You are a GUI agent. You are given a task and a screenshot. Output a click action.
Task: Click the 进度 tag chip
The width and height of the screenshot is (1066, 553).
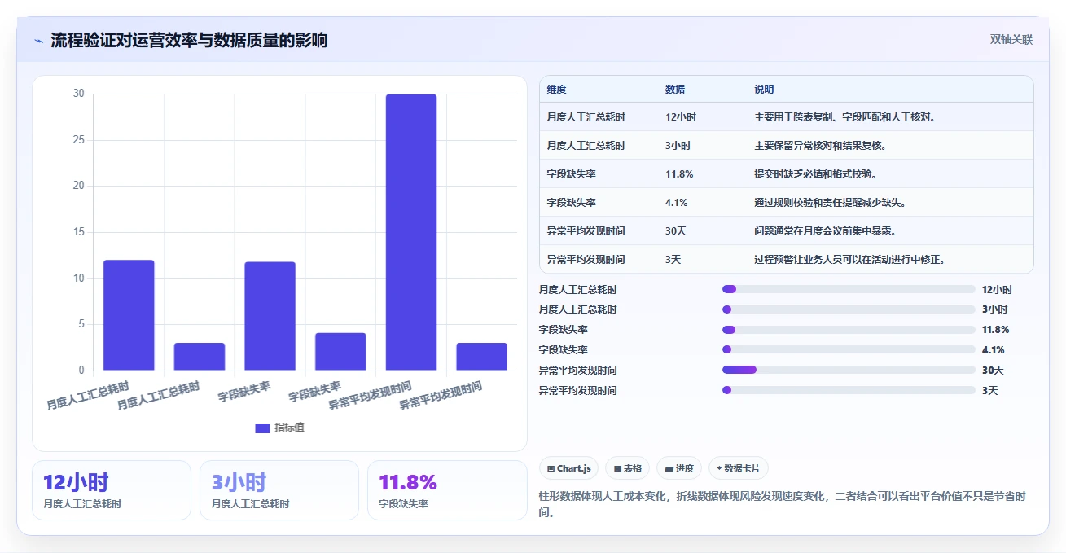tap(679, 468)
